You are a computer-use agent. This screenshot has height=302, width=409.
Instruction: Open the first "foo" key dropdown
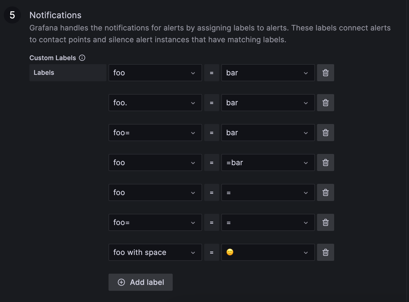[193, 72]
